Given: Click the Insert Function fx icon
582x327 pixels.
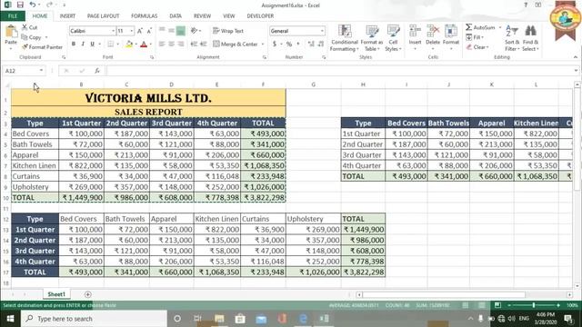Looking at the screenshot, I should [97, 71].
